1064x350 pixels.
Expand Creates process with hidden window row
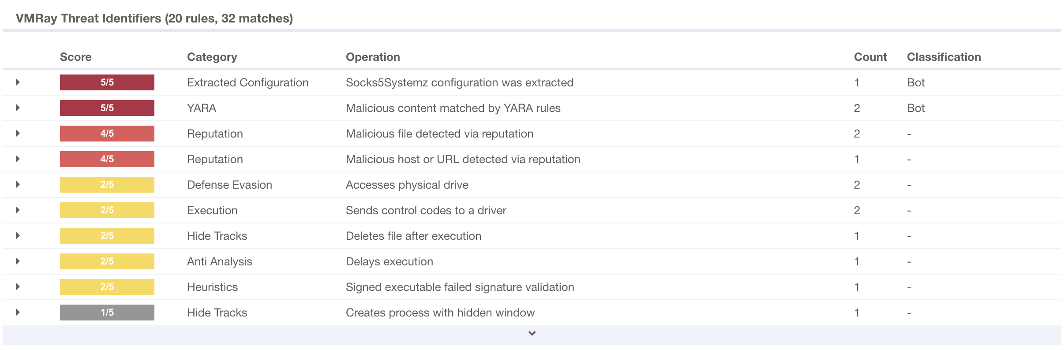point(18,313)
